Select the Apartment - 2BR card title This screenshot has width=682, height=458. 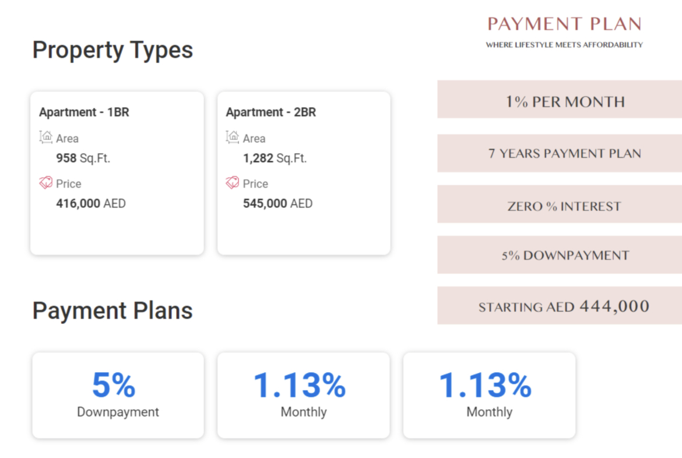tap(271, 112)
